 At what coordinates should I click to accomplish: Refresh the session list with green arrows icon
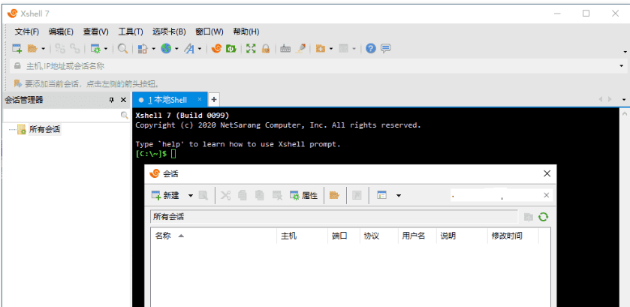pos(543,217)
